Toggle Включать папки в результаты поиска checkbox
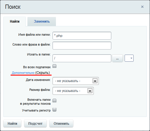The image size is (150, 131). point(55,101)
